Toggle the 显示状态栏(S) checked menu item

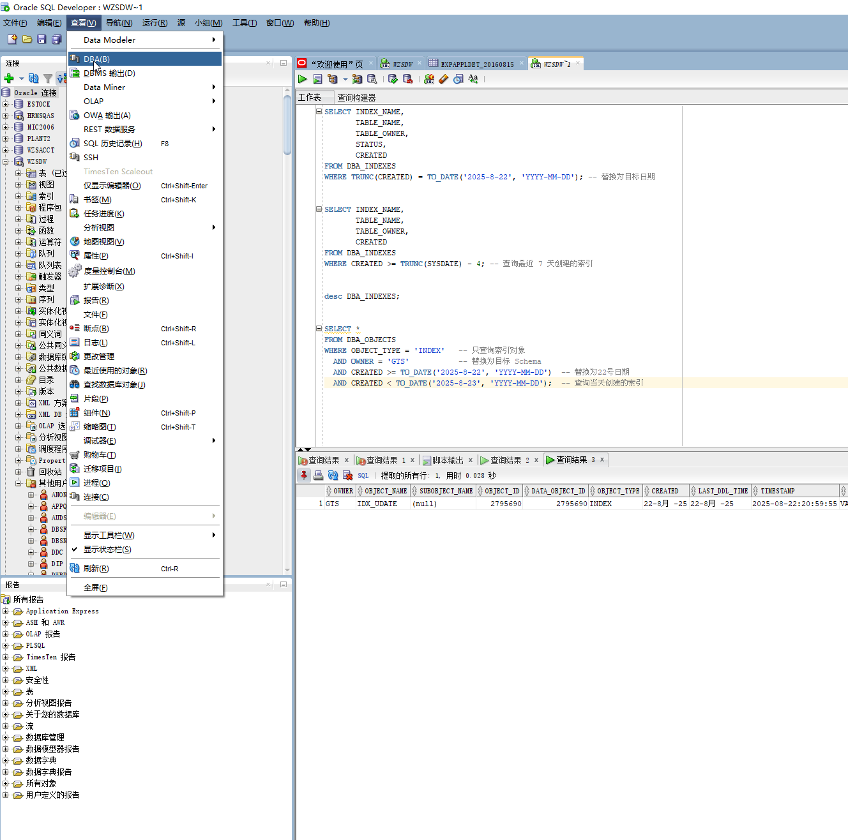coord(107,550)
